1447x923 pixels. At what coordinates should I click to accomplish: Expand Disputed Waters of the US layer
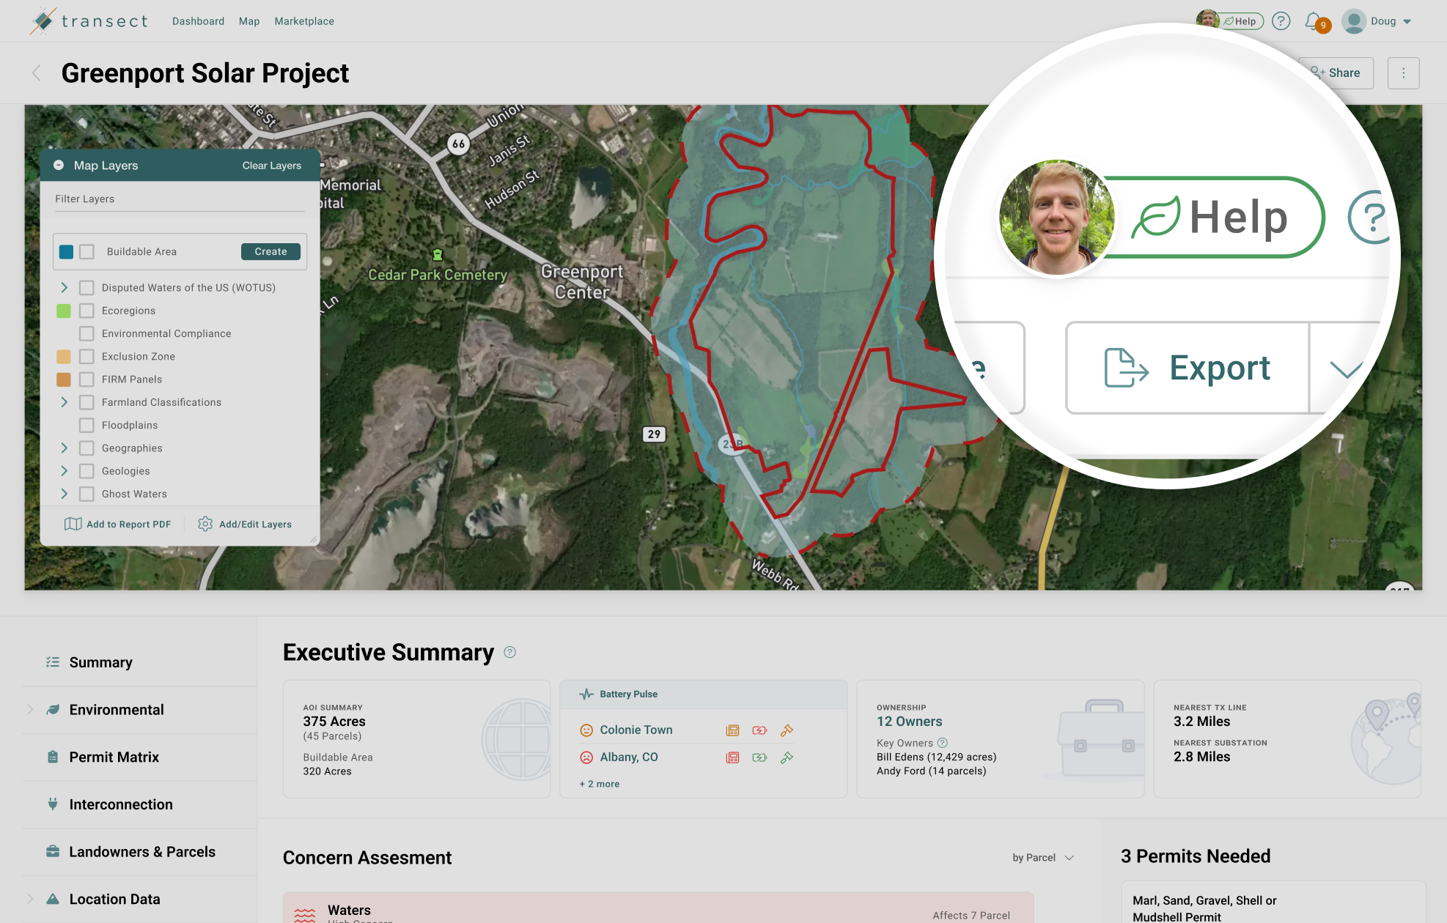(64, 287)
